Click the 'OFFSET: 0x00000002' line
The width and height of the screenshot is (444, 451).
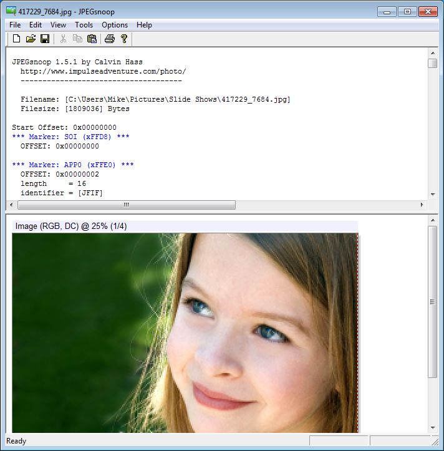click(x=59, y=174)
